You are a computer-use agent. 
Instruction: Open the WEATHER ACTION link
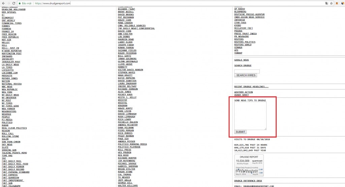tap(243, 92)
